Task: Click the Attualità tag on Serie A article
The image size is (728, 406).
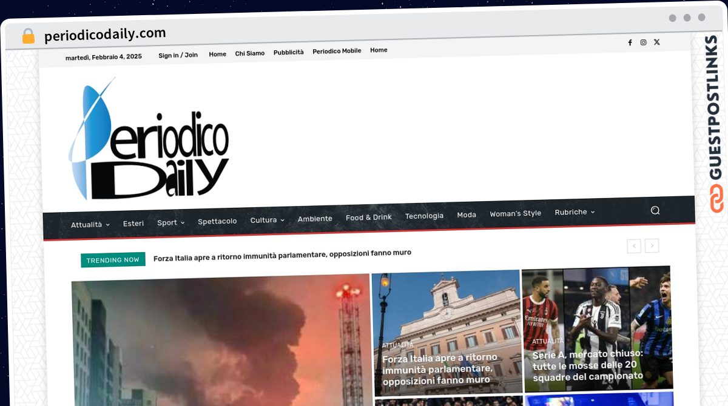Action: tap(548, 341)
